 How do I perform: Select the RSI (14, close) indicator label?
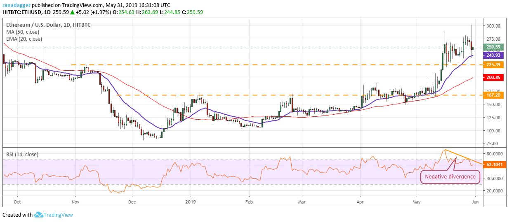tap(22, 155)
